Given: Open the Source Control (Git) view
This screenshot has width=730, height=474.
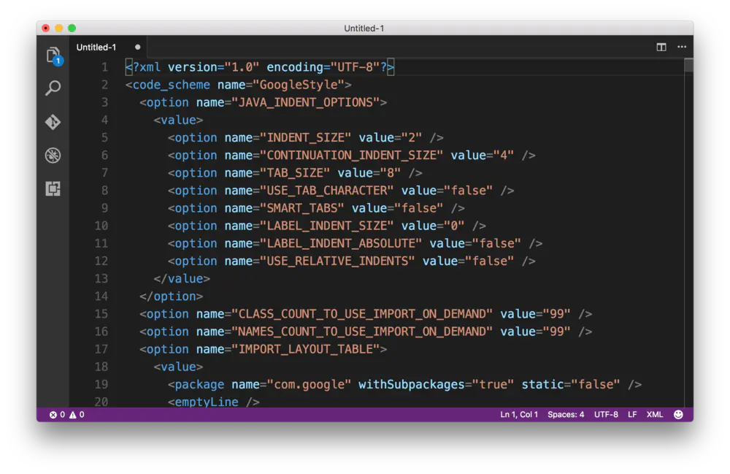Looking at the screenshot, I should click(52, 122).
